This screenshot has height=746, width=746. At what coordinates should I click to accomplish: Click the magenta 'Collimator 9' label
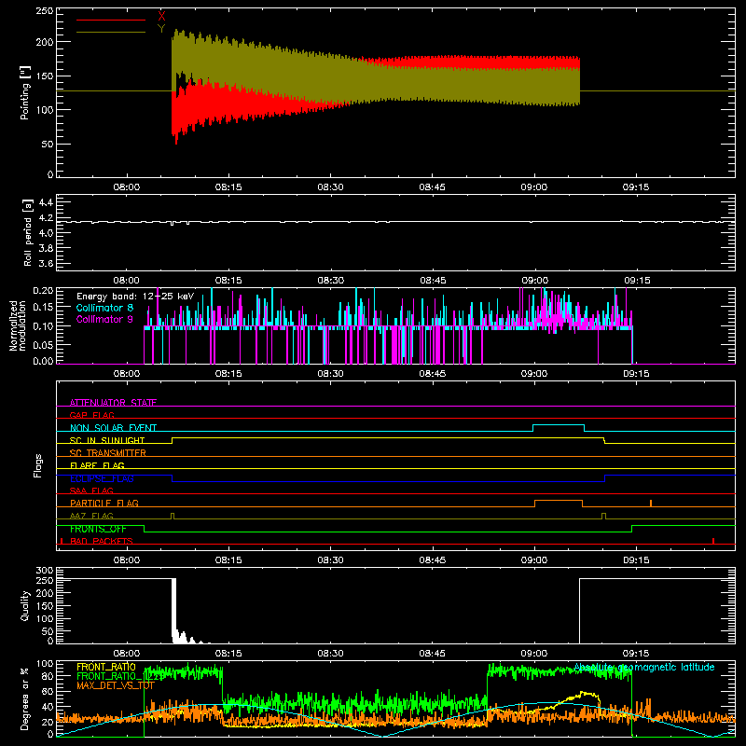104,319
